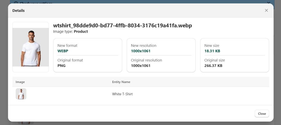Click the small thumbnail in Image column
281x125 pixels.
coord(21,94)
